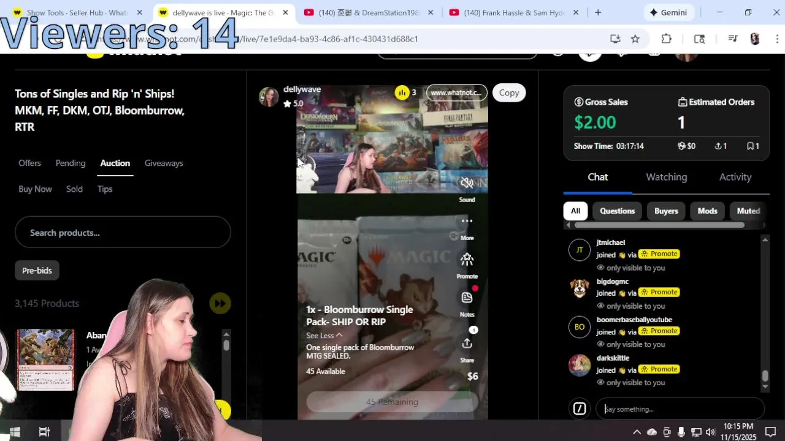Promote darkskittle from chat
The width and height of the screenshot is (785, 441).
coord(659,369)
